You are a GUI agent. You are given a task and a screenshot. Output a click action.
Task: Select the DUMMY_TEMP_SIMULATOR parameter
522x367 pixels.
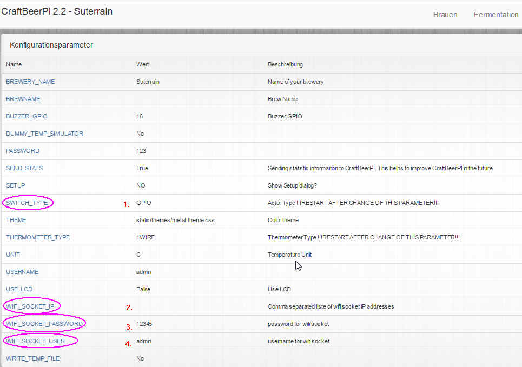pos(44,134)
